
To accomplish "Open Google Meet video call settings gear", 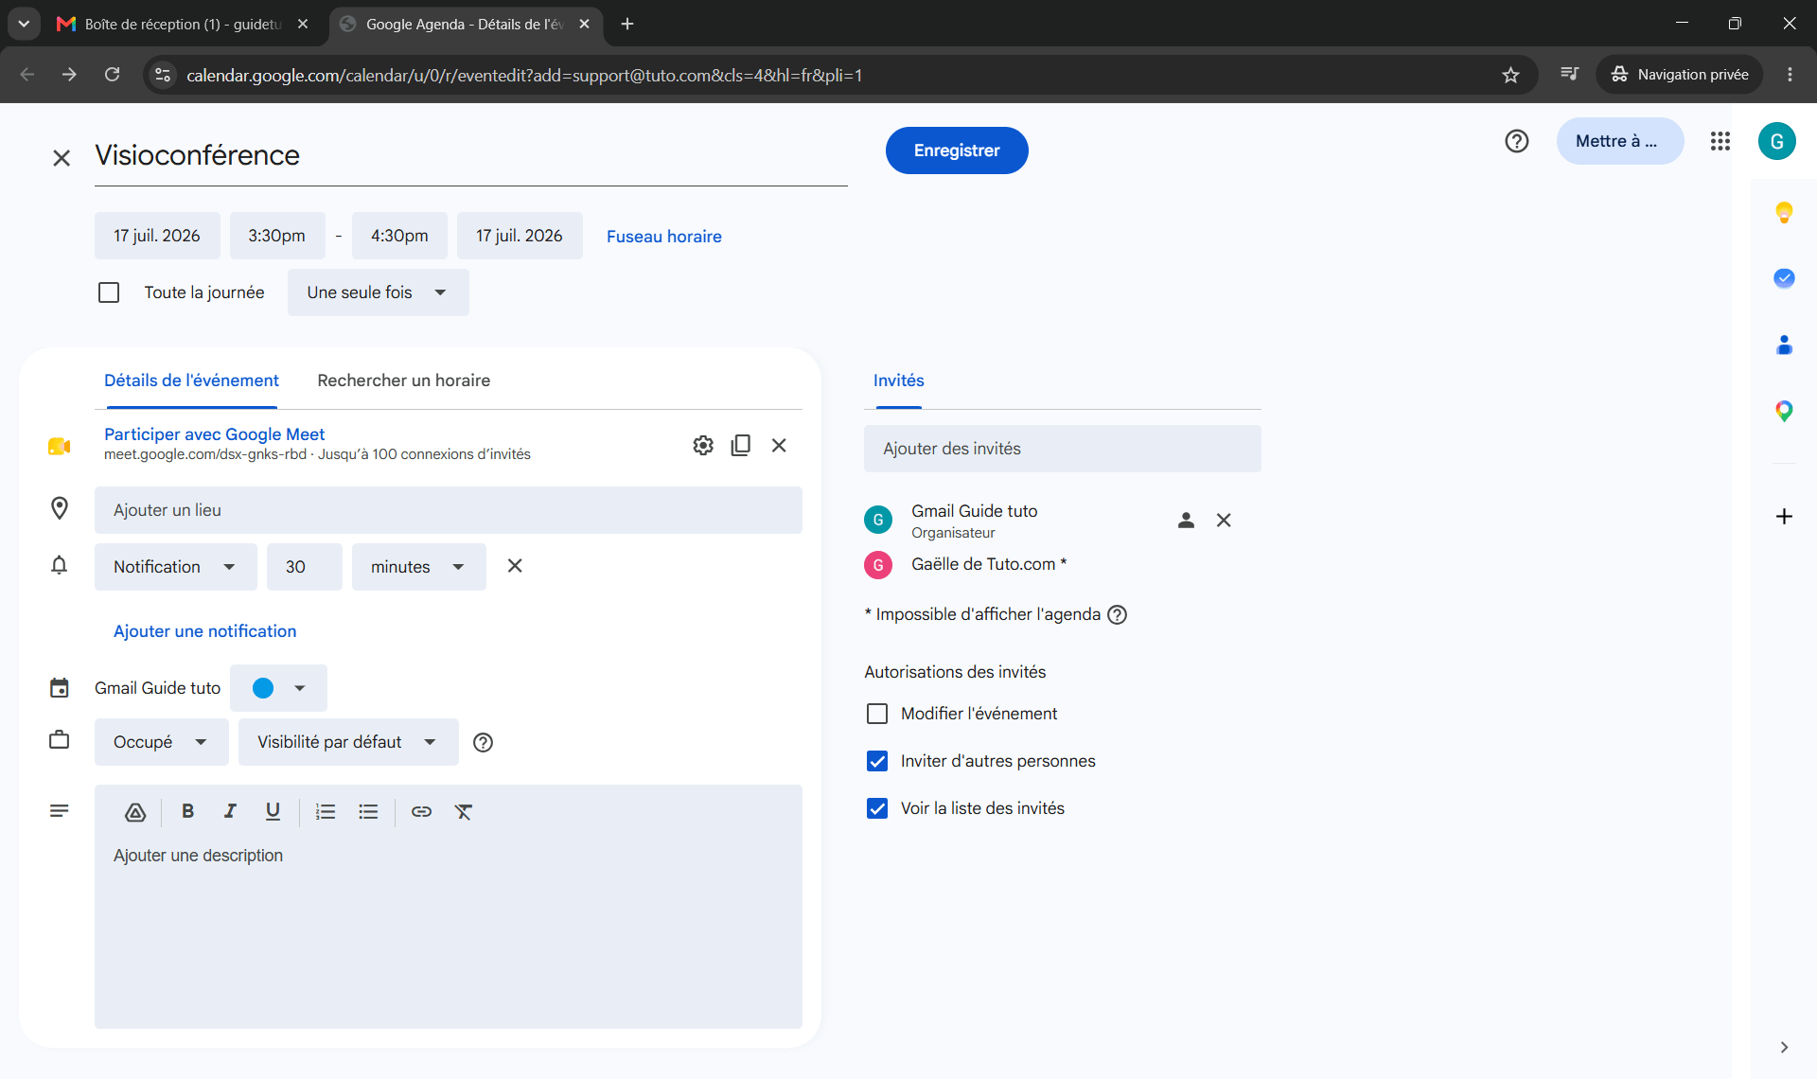I will click(x=703, y=445).
